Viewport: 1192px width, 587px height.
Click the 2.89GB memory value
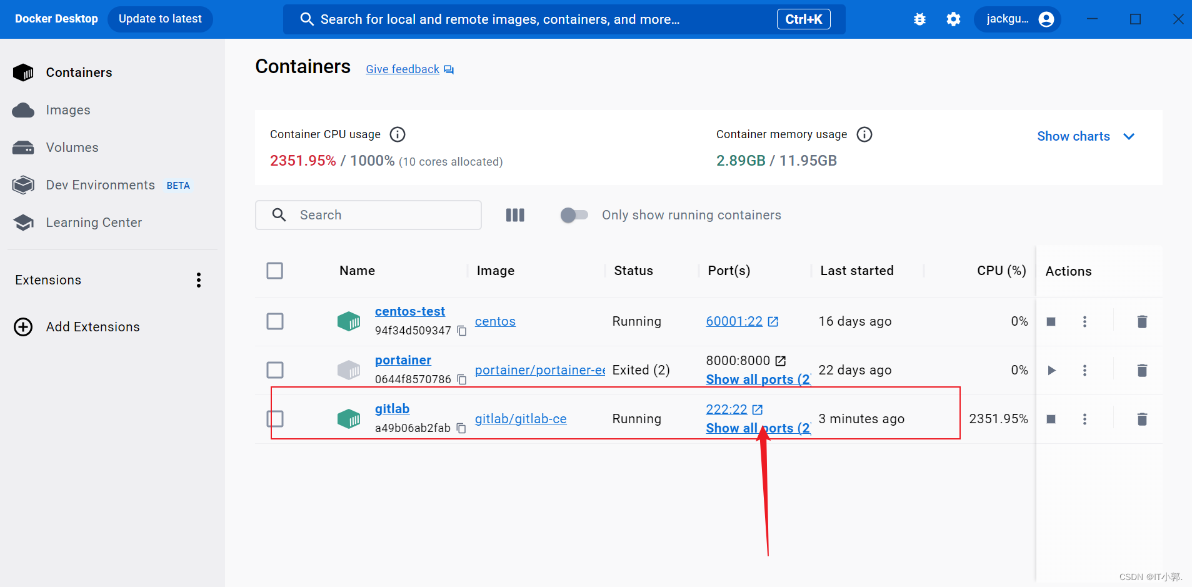coord(741,161)
